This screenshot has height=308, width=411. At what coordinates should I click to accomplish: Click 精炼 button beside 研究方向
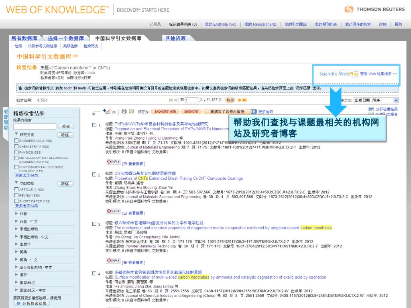pyautogui.click(x=65, y=135)
